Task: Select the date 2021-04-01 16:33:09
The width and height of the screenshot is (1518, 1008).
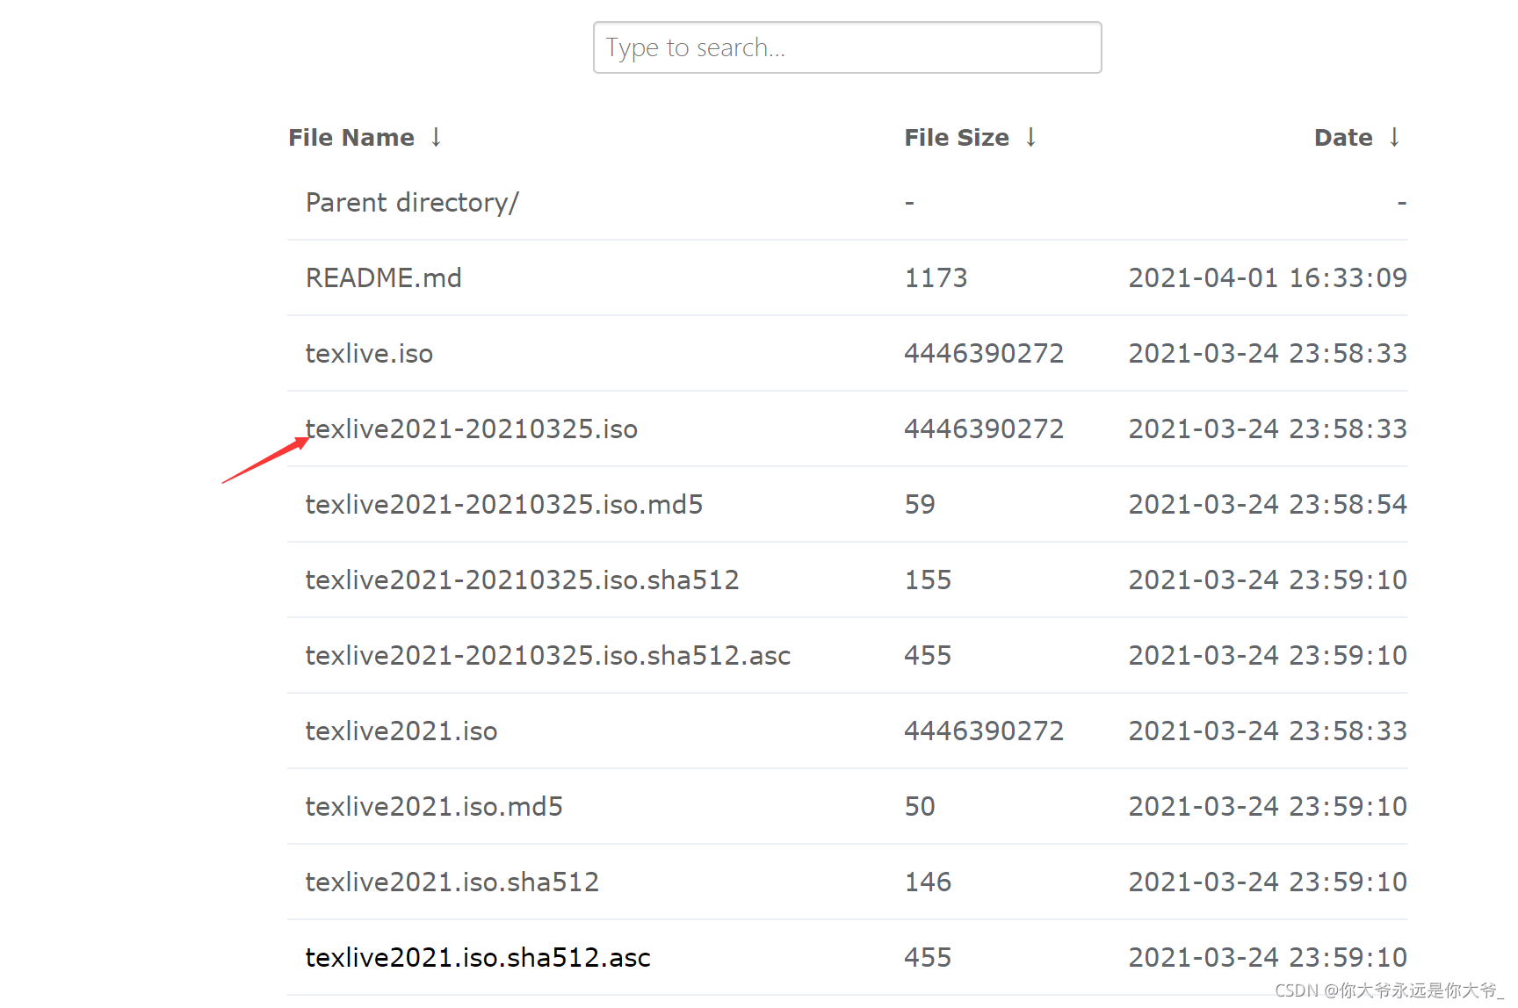Action: 1268,278
